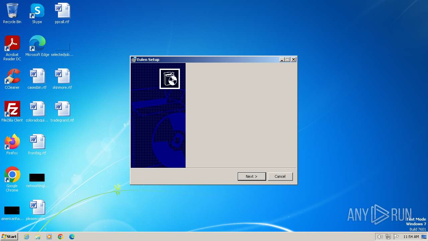The image size is (428, 241).
Task: Select the pleasecome document icon
Action: (x=37, y=210)
